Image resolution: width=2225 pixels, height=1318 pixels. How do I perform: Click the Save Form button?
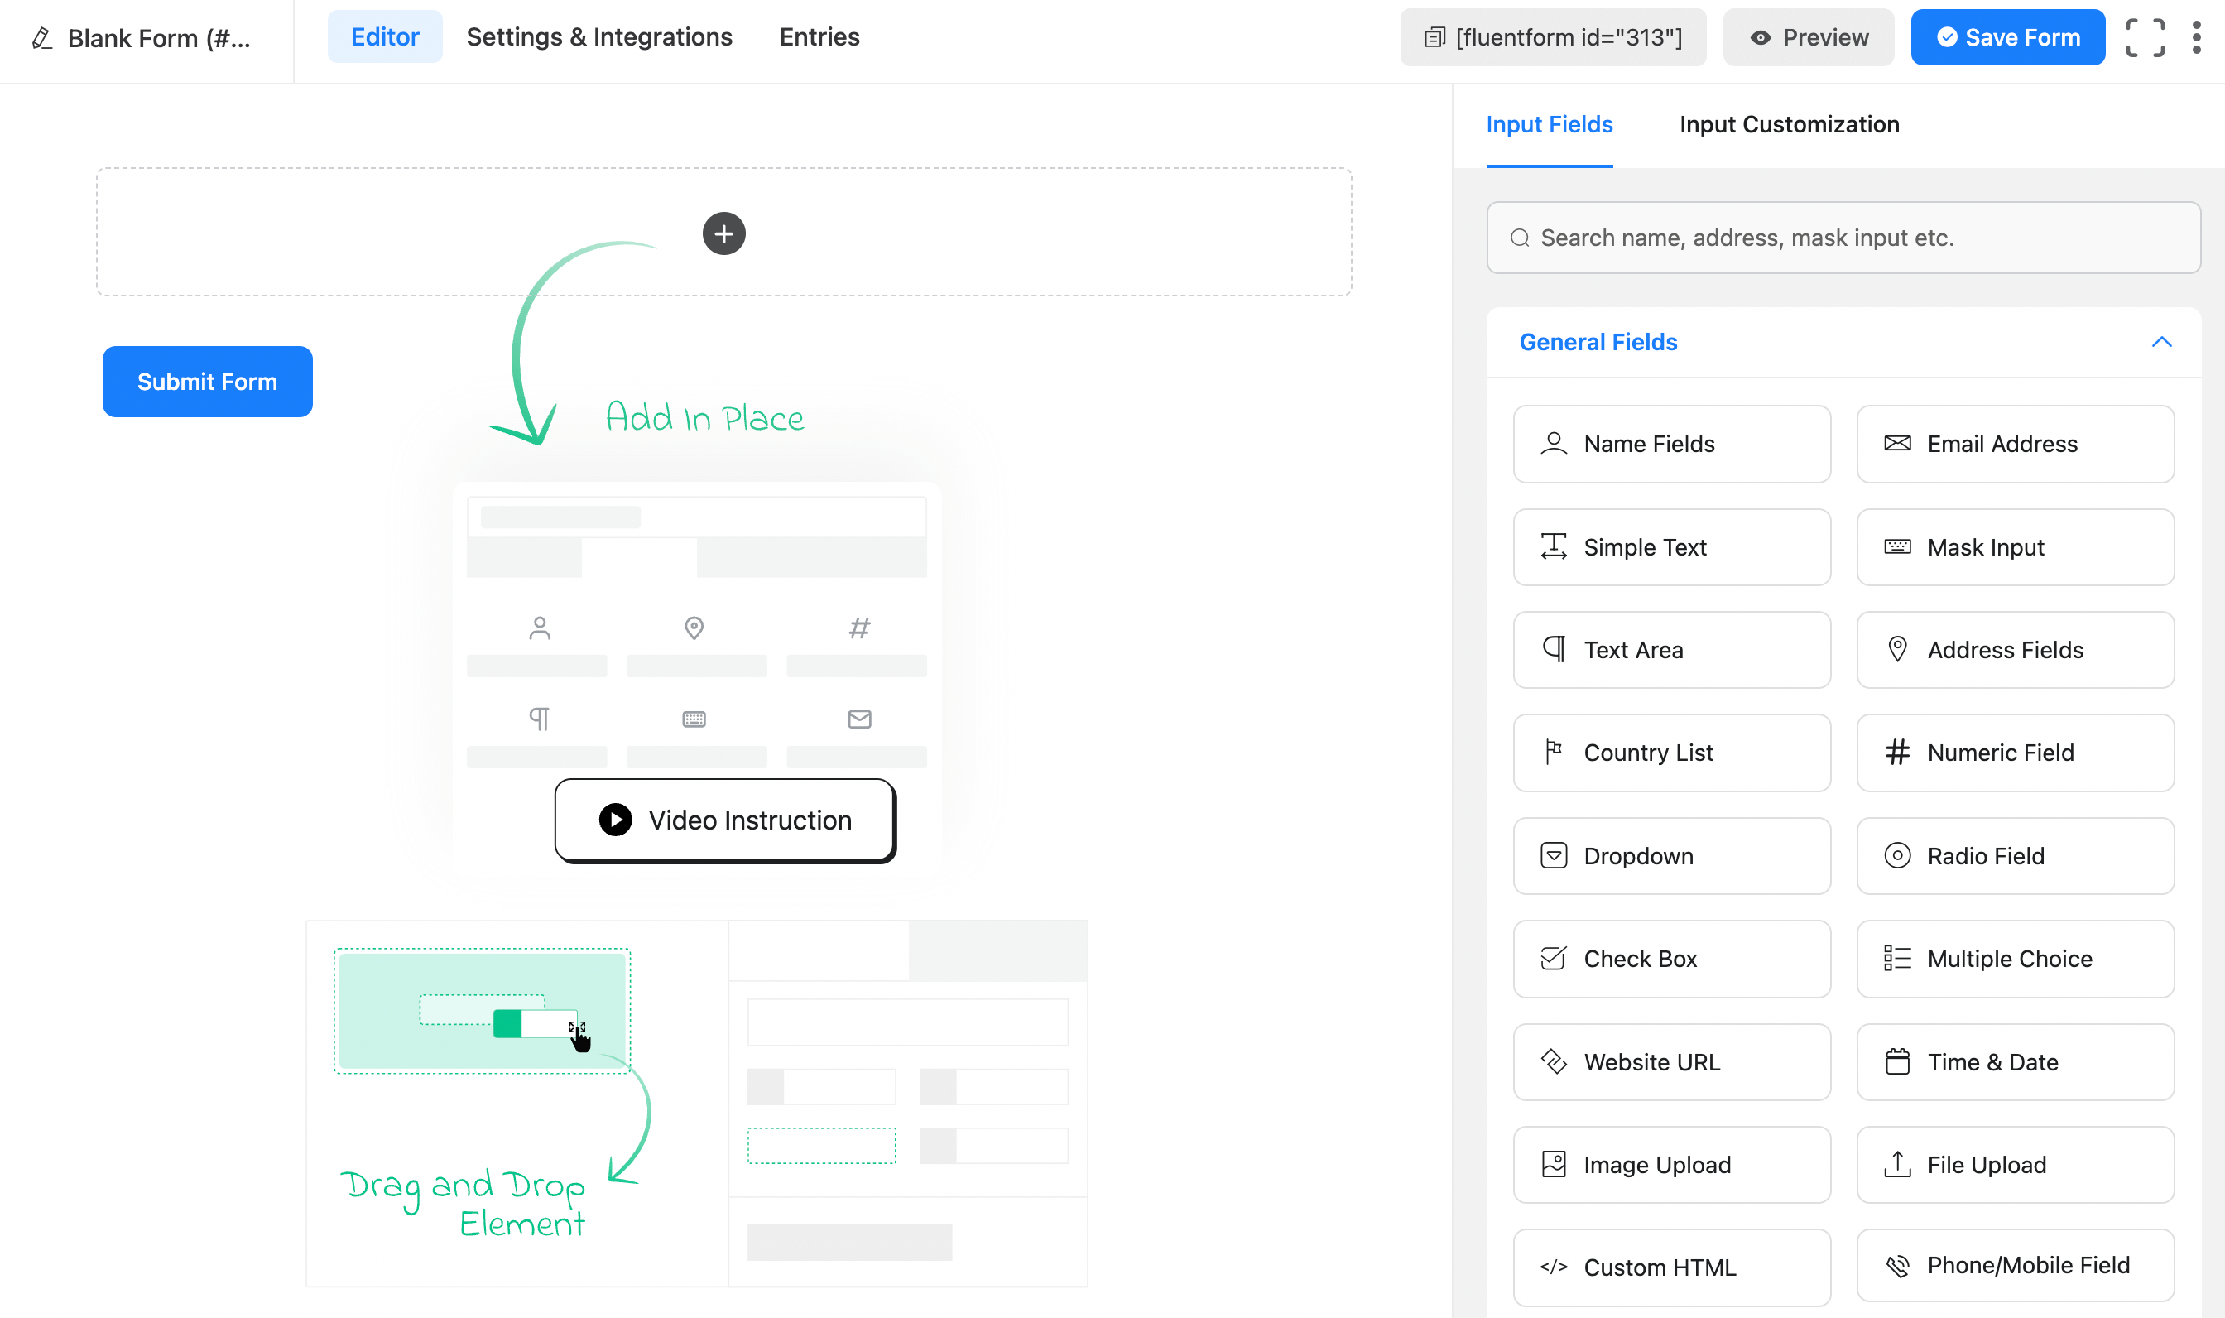pos(2007,37)
